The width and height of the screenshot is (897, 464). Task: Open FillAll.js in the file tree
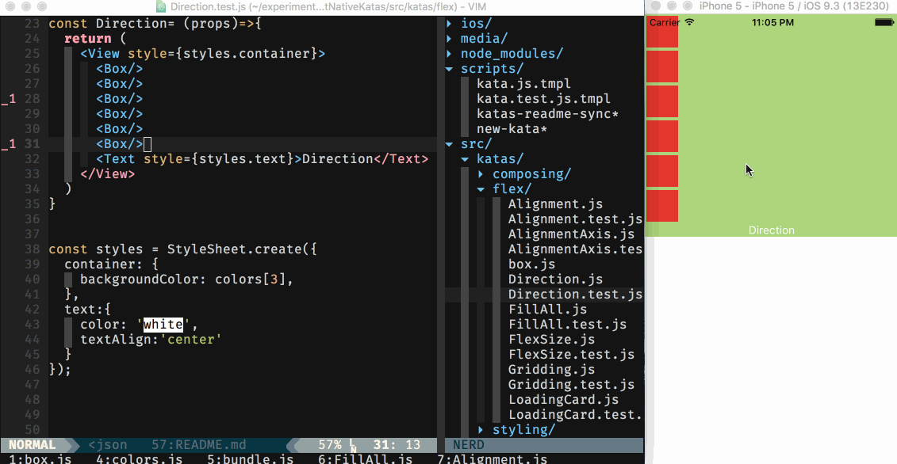pyautogui.click(x=547, y=309)
